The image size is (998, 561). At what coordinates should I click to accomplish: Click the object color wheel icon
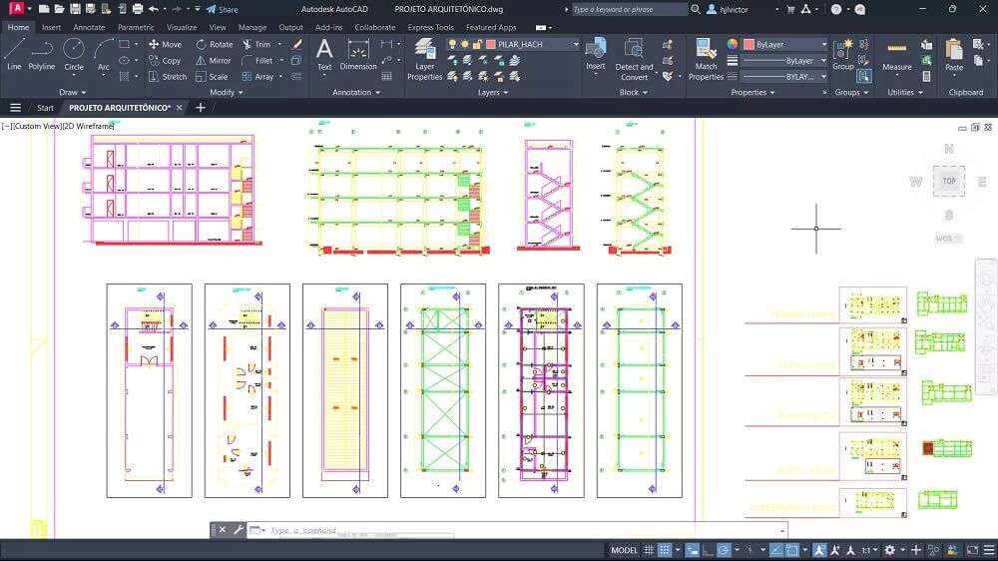[x=733, y=44]
